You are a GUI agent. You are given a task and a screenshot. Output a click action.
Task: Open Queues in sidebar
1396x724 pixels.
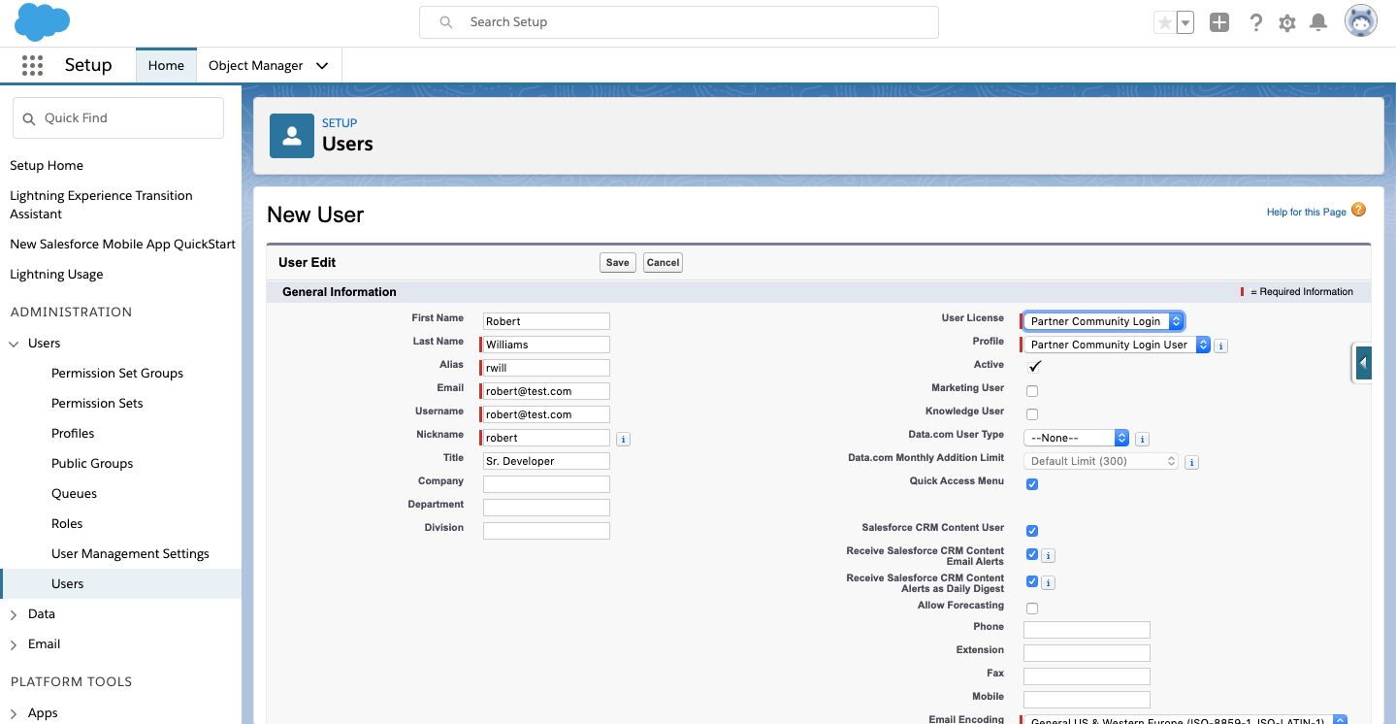74,494
